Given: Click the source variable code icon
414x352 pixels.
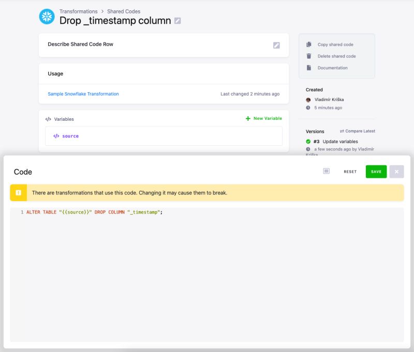Looking at the screenshot, I should click(x=56, y=136).
